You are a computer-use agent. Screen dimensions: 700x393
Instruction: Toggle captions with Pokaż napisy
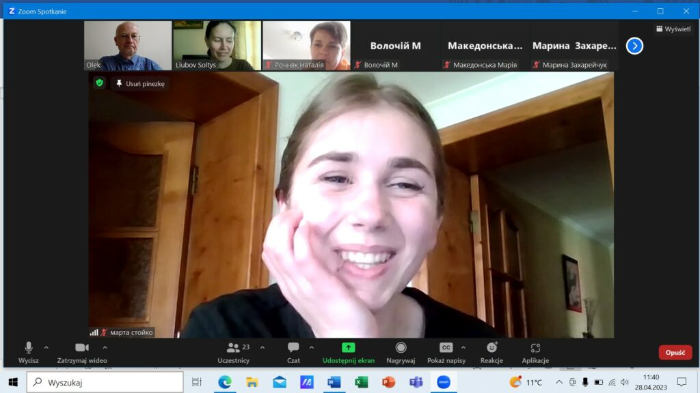click(446, 353)
